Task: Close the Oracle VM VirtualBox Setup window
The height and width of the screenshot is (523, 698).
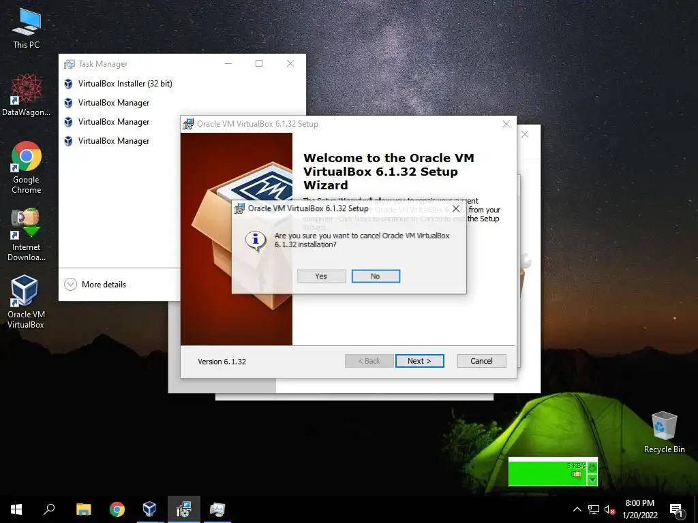Action: point(506,124)
